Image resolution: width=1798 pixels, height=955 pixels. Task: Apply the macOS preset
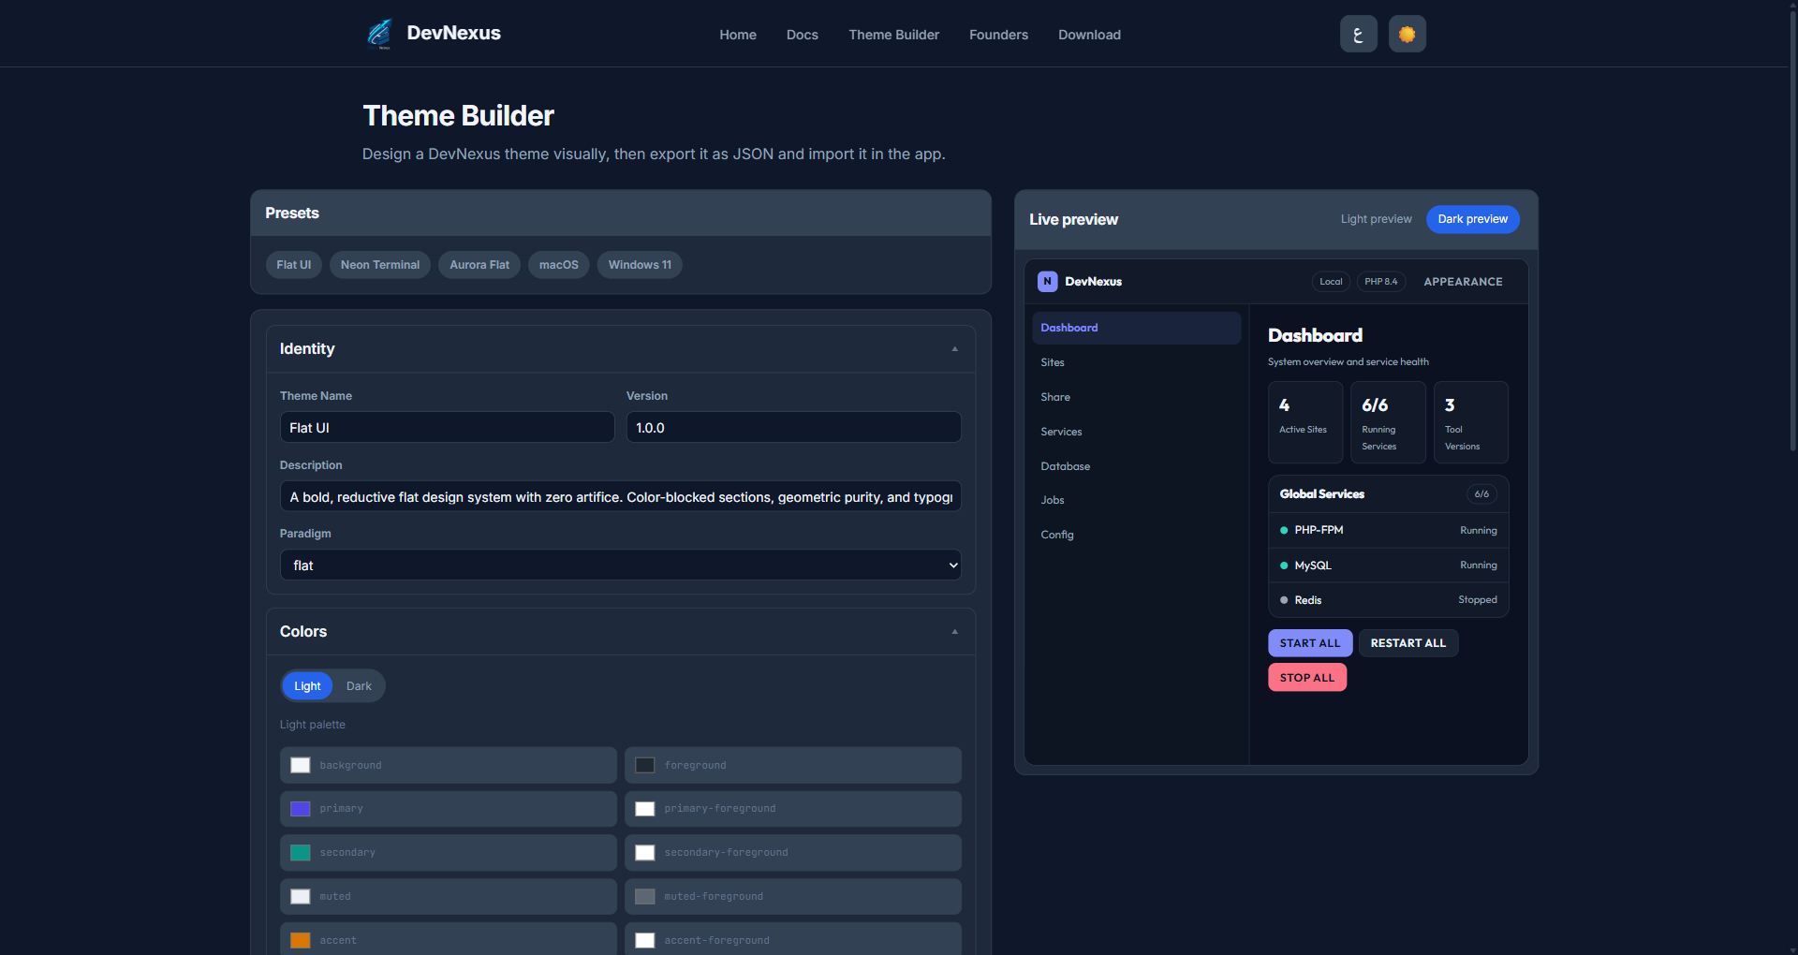(559, 265)
